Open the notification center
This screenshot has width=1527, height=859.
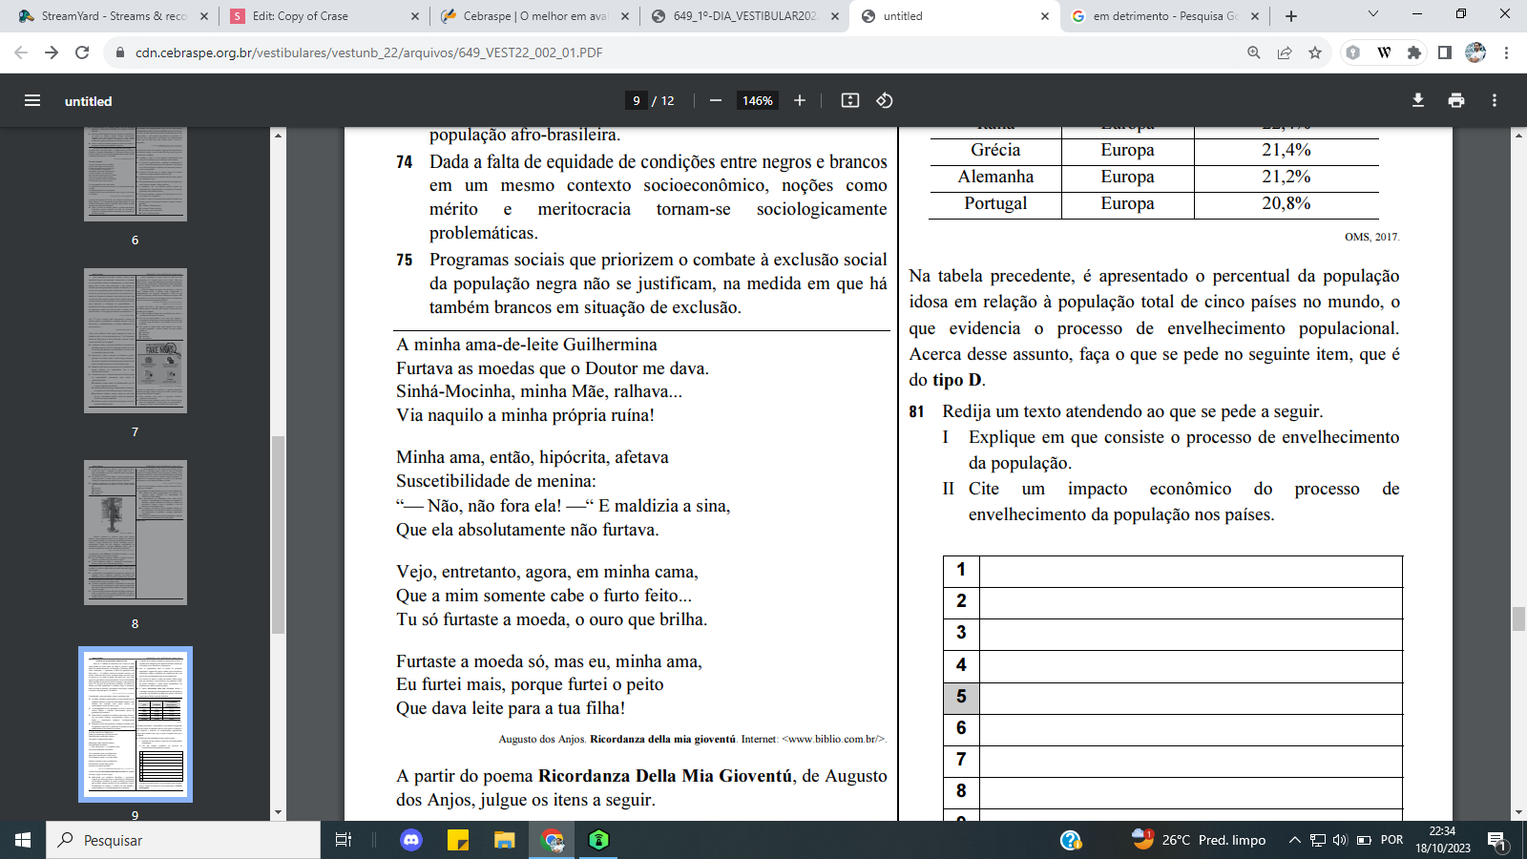click(1496, 841)
